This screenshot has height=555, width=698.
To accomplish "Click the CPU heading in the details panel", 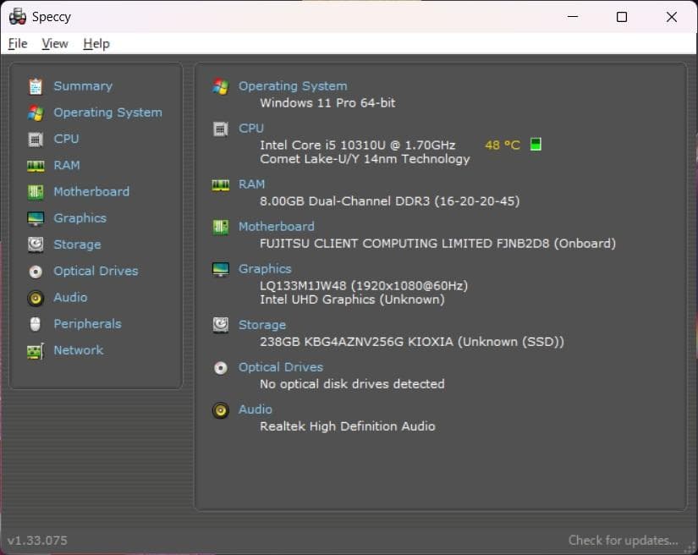I will click(x=250, y=128).
